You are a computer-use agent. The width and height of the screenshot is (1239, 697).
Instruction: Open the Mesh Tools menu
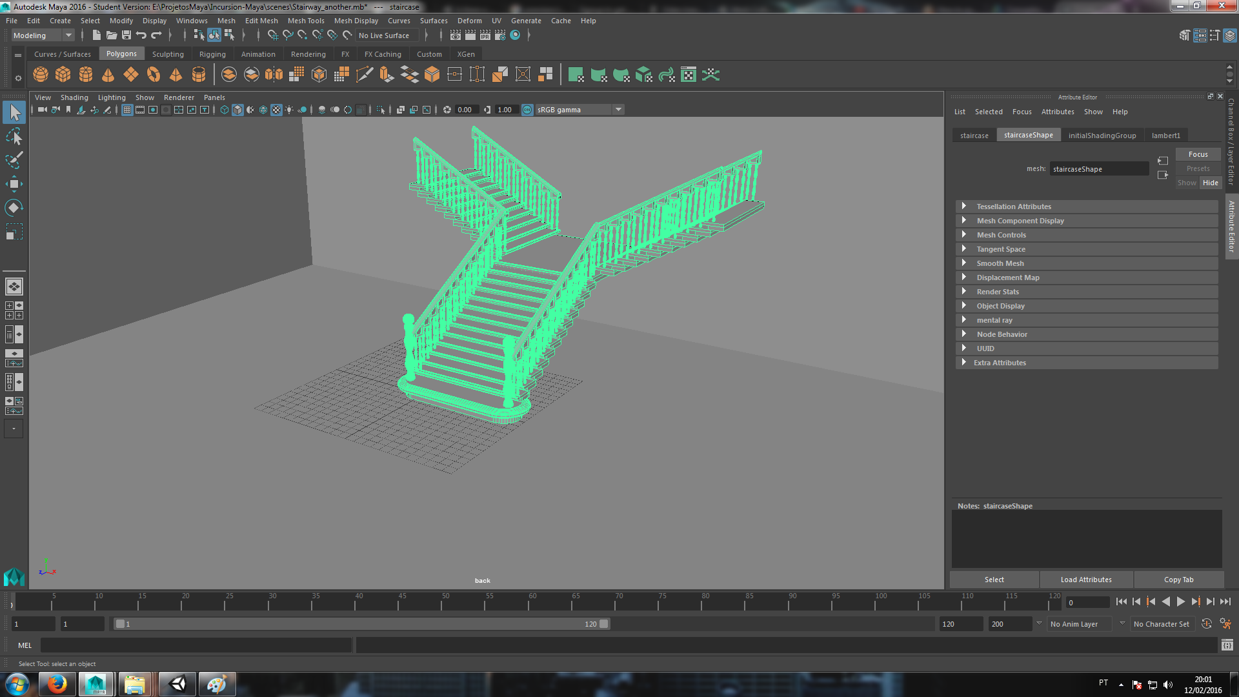[306, 21]
